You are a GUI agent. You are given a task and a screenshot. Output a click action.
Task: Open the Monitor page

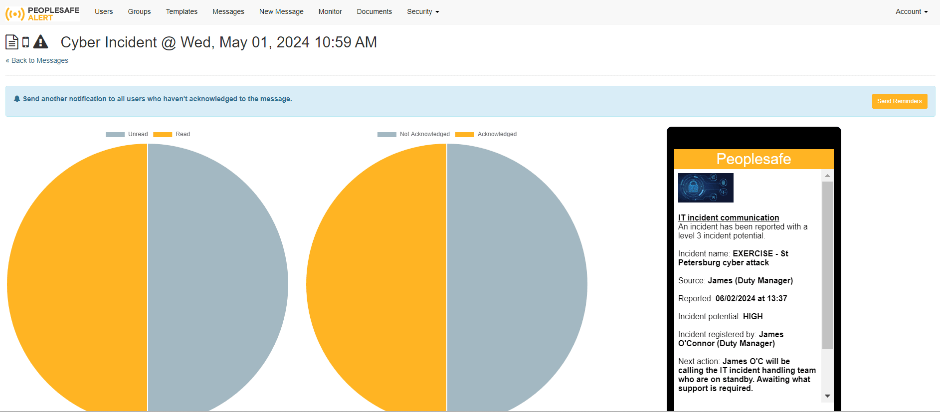point(330,11)
